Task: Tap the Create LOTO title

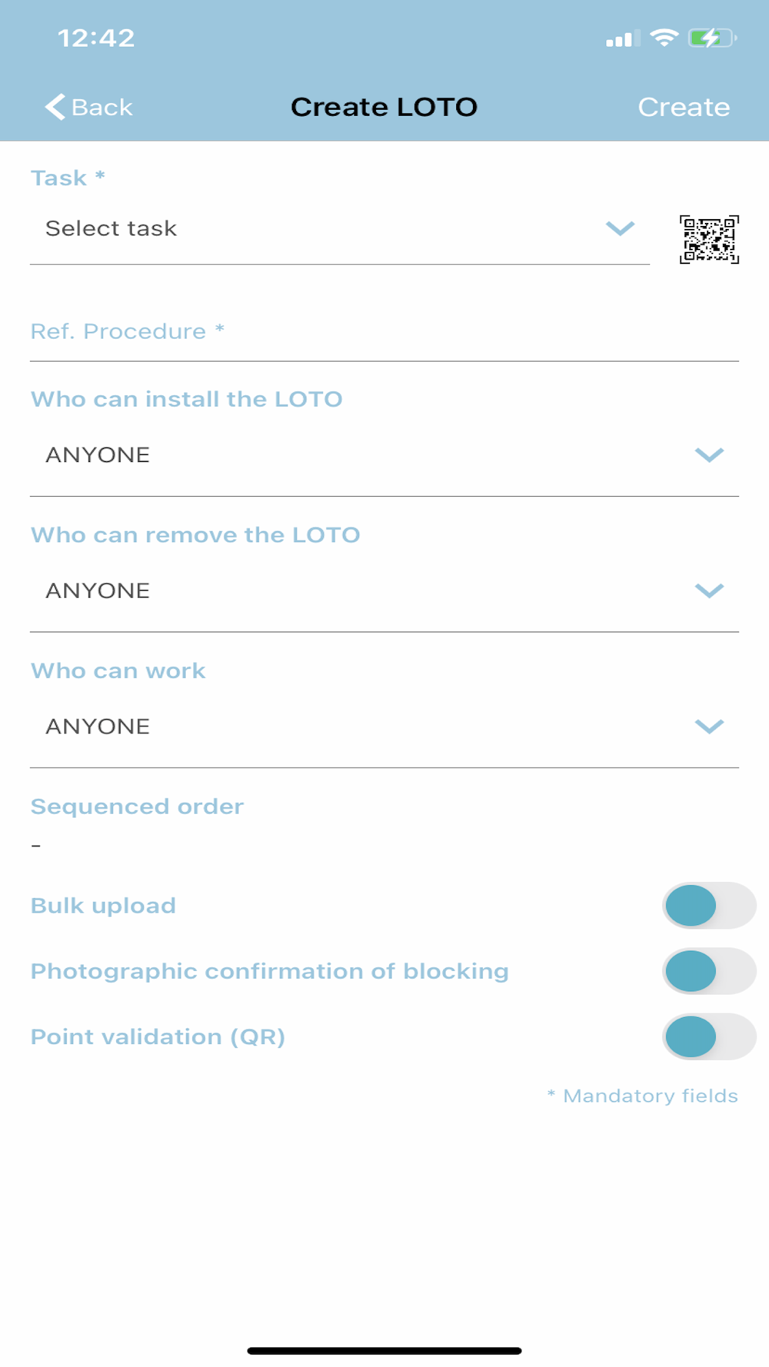Action: (x=384, y=107)
